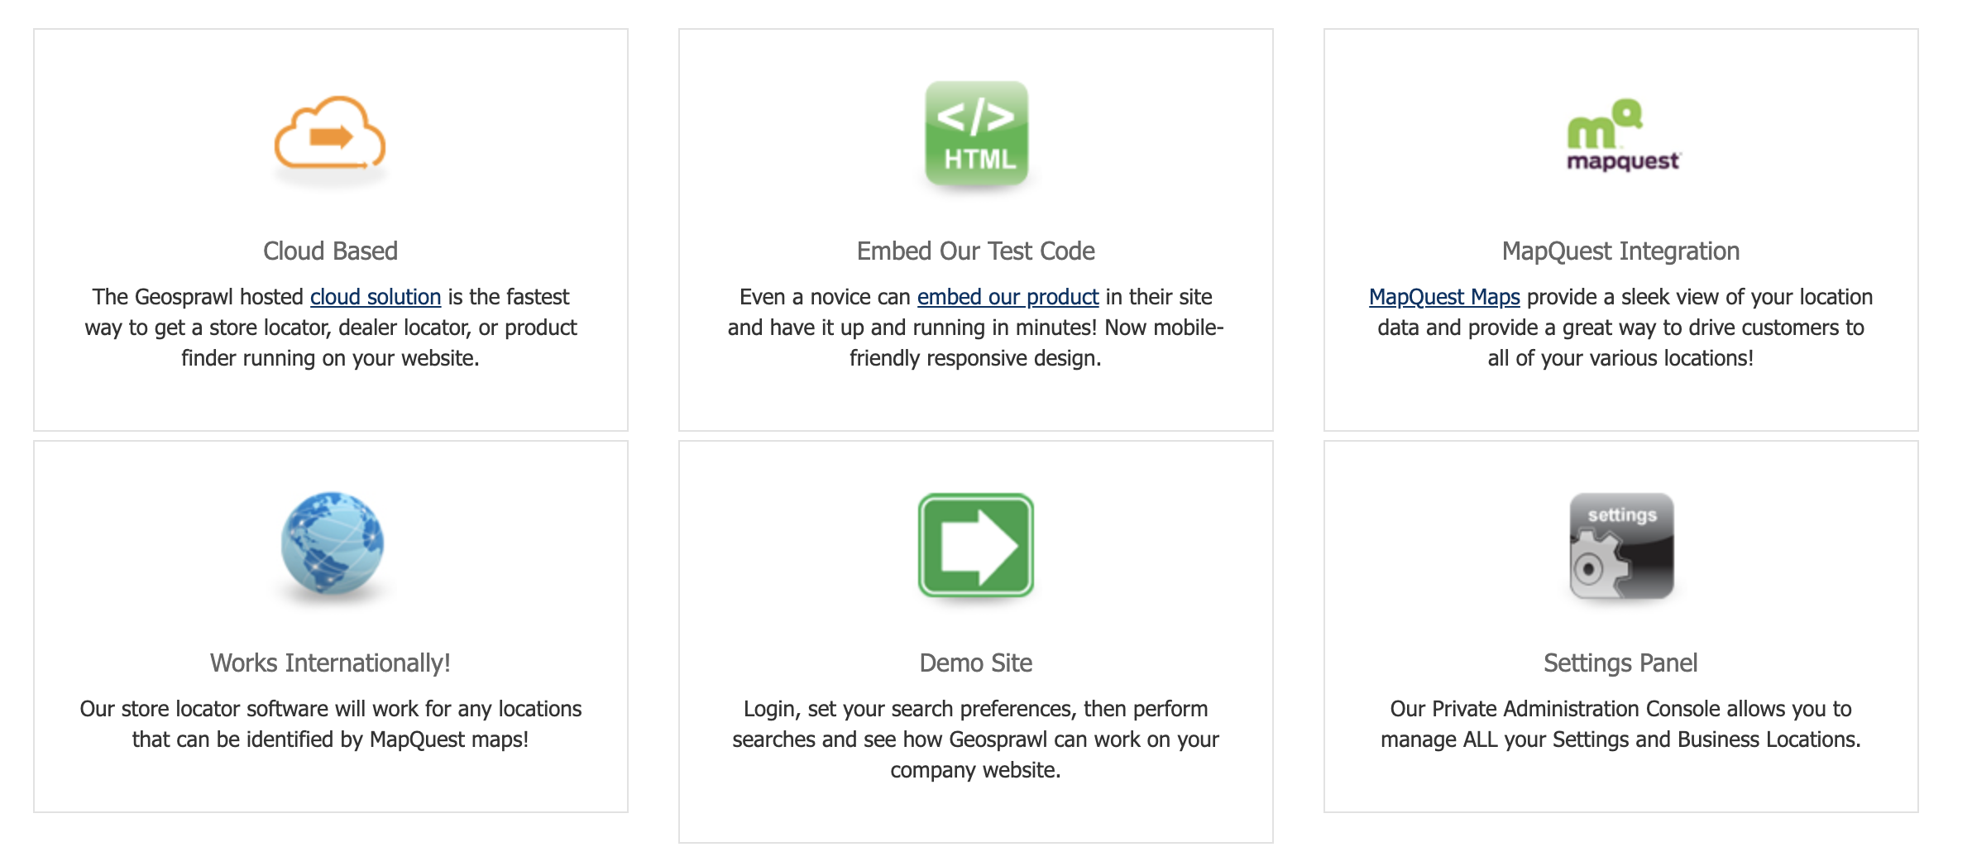Click the store locator software description text

(330, 724)
